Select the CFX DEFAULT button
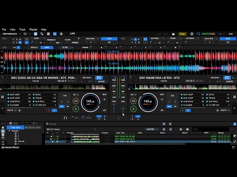This screenshot has width=237, height=177. tap(34, 48)
